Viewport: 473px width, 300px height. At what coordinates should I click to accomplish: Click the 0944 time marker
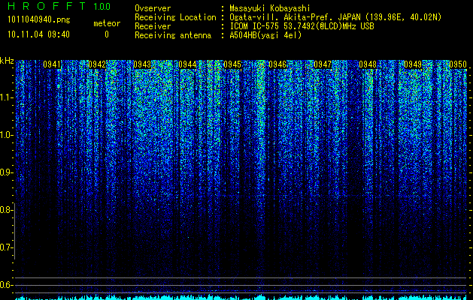pyautogui.click(x=187, y=64)
